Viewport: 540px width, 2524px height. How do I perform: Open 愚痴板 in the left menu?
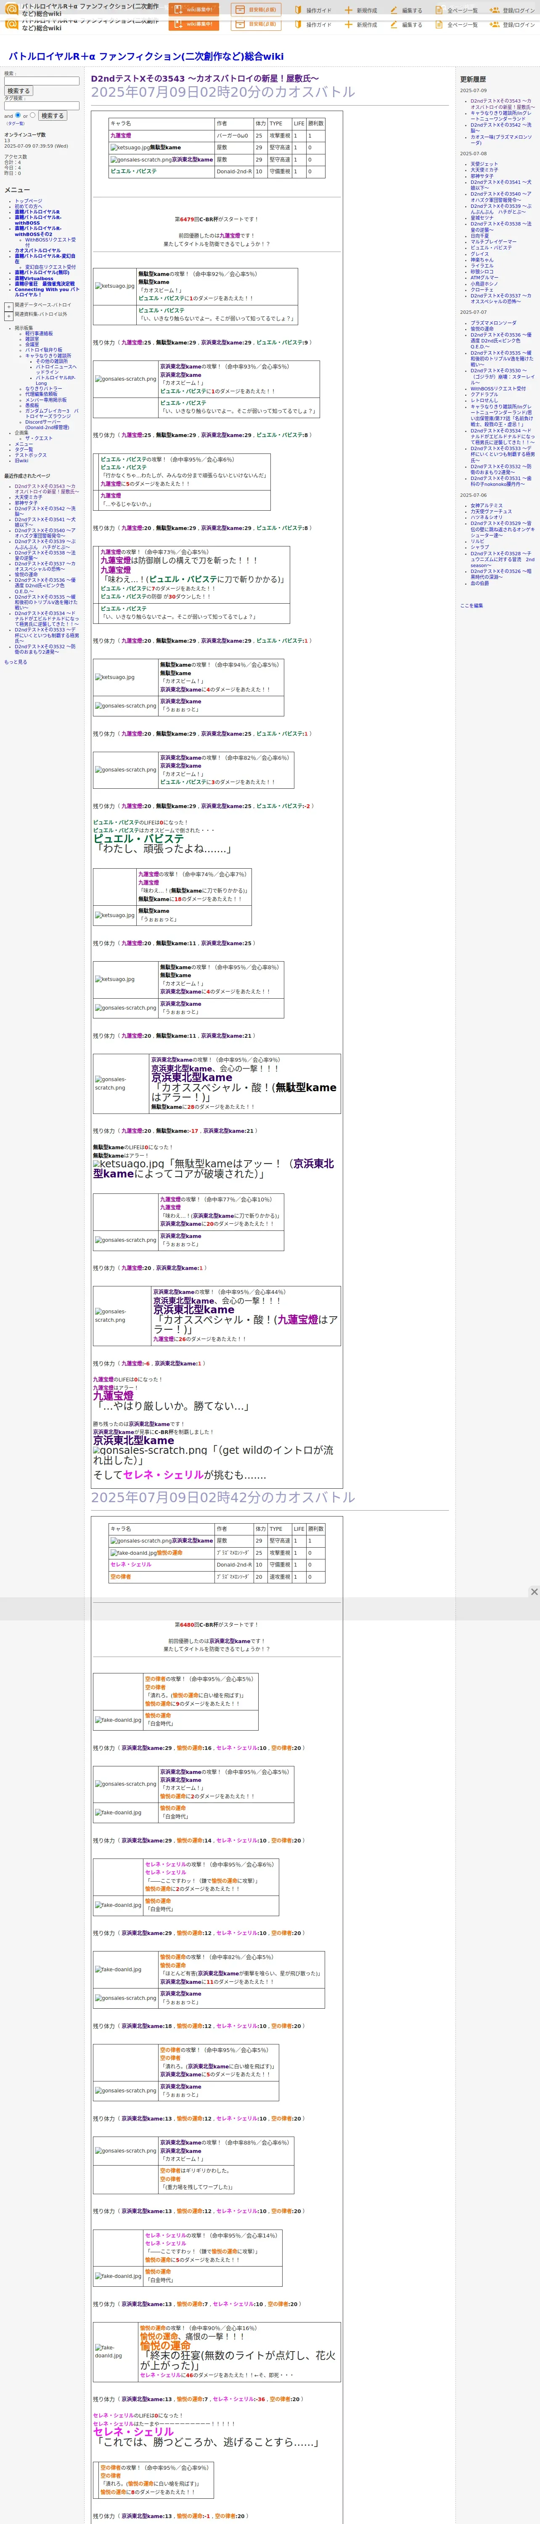click(x=32, y=405)
